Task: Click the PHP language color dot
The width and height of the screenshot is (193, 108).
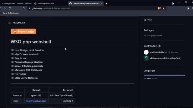Action: [145, 78]
